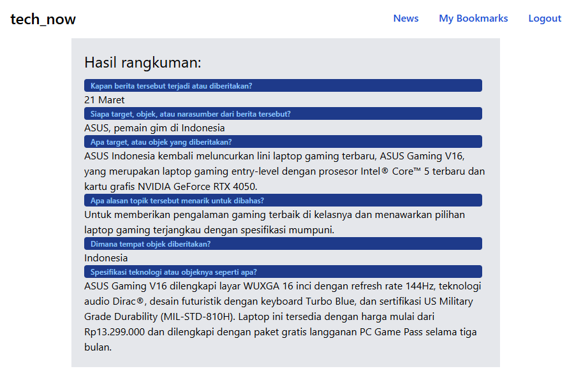
Task: Select the 'Hasil rangkuman:' heading
Action: pos(142,62)
